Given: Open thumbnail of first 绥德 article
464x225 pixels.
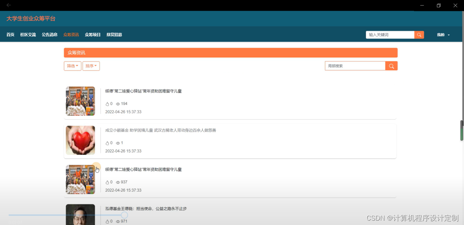Looking at the screenshot, I should [x=80, y=101].
